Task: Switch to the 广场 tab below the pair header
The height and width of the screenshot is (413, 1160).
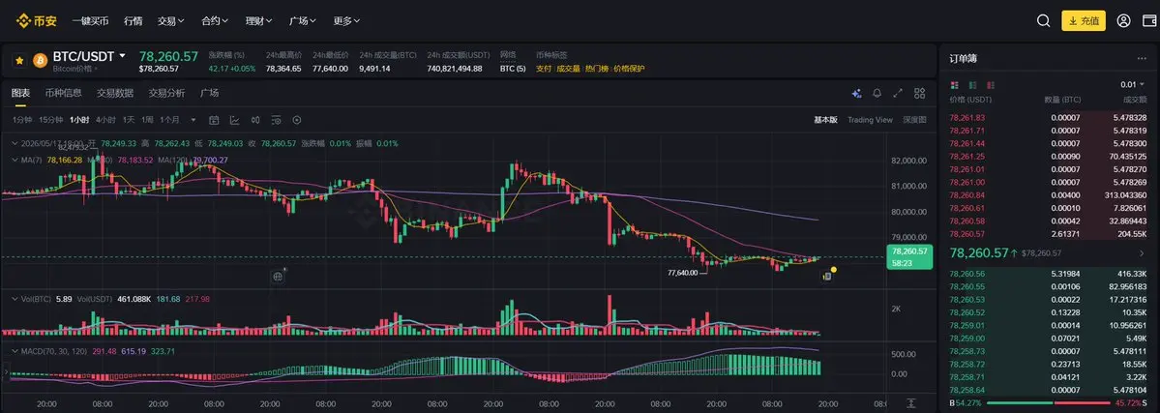Action: click(209, 93)
